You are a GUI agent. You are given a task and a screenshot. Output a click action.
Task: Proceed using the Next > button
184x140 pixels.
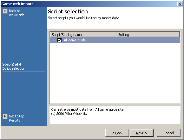pyautogui.click(x=141, y=133)
